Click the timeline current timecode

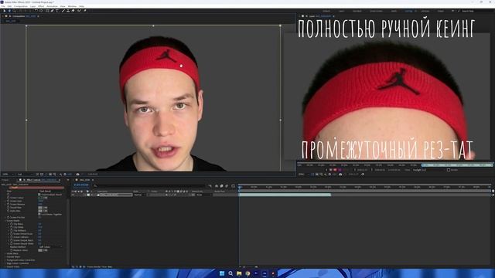pyautogui.click(x=81, y=185)
